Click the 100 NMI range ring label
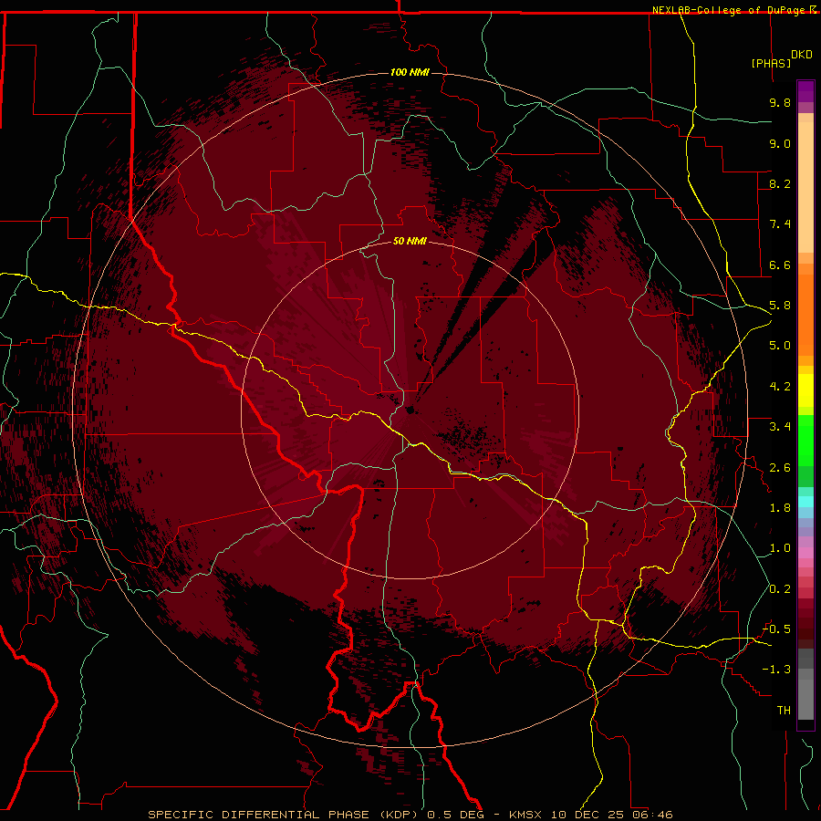 pyautogui.click(x=410, y=72)
